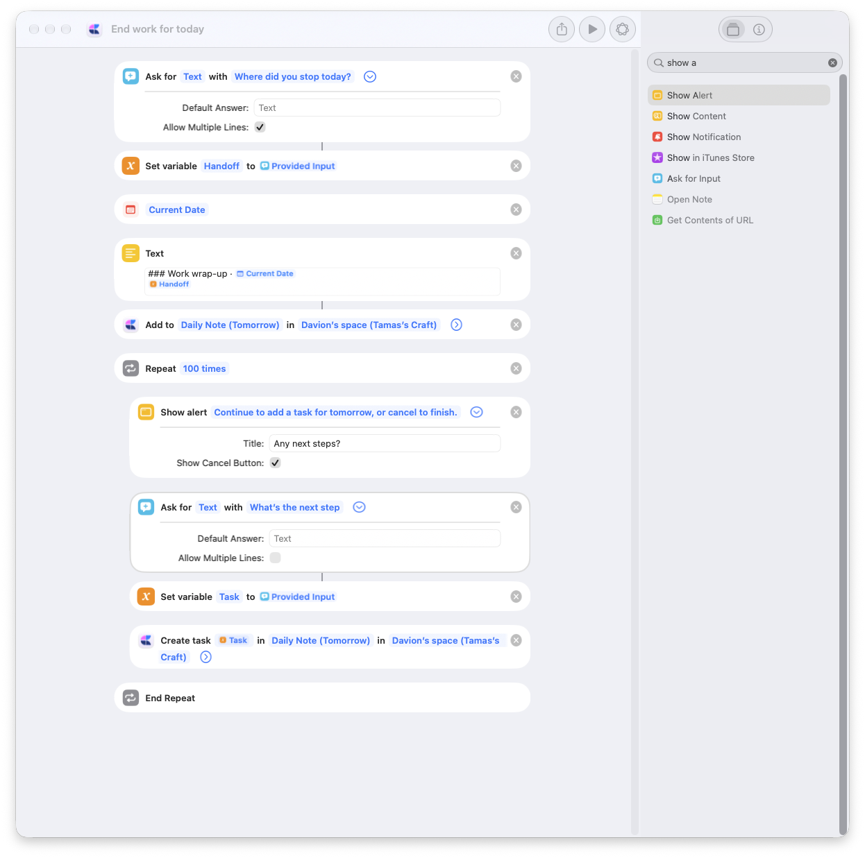Run the shortcut with the play button
The height and width of the screenshot is (858, 865).
tap(592, 29)
